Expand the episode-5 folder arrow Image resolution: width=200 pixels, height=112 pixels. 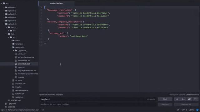(x=4, y=21)
